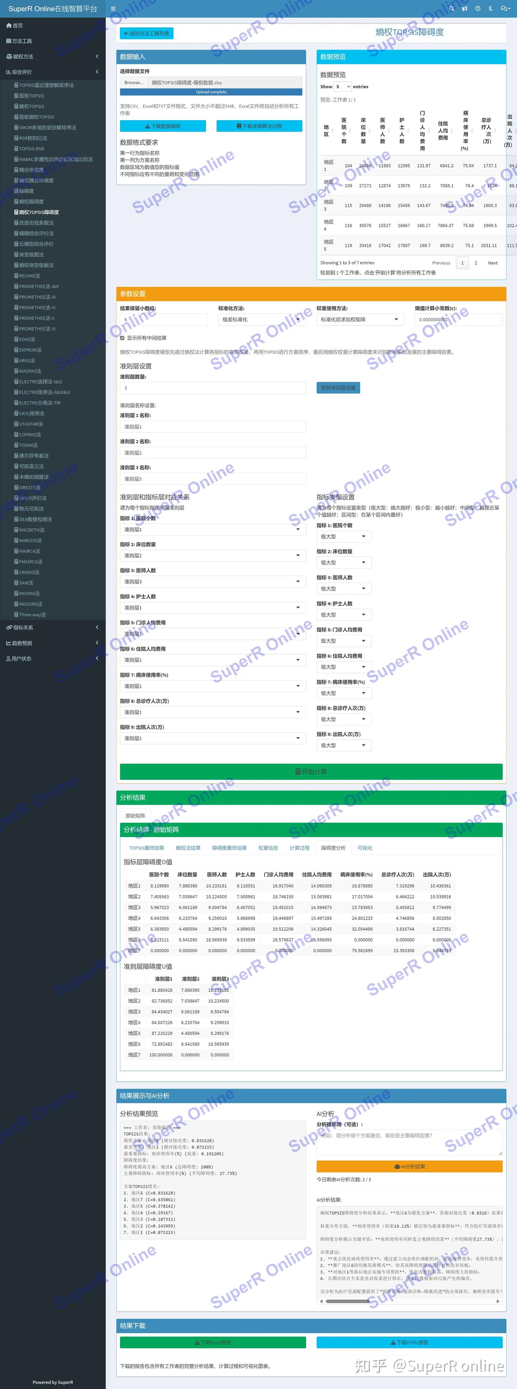Open the Show entries count dropdown
Screen dimensions: 517x1389
point(343,87)
